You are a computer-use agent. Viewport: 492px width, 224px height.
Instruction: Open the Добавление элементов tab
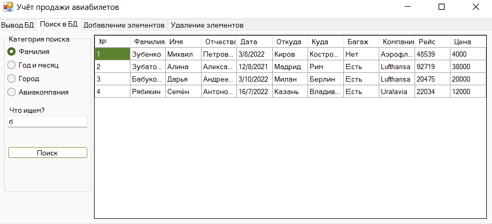coord(124,25)
